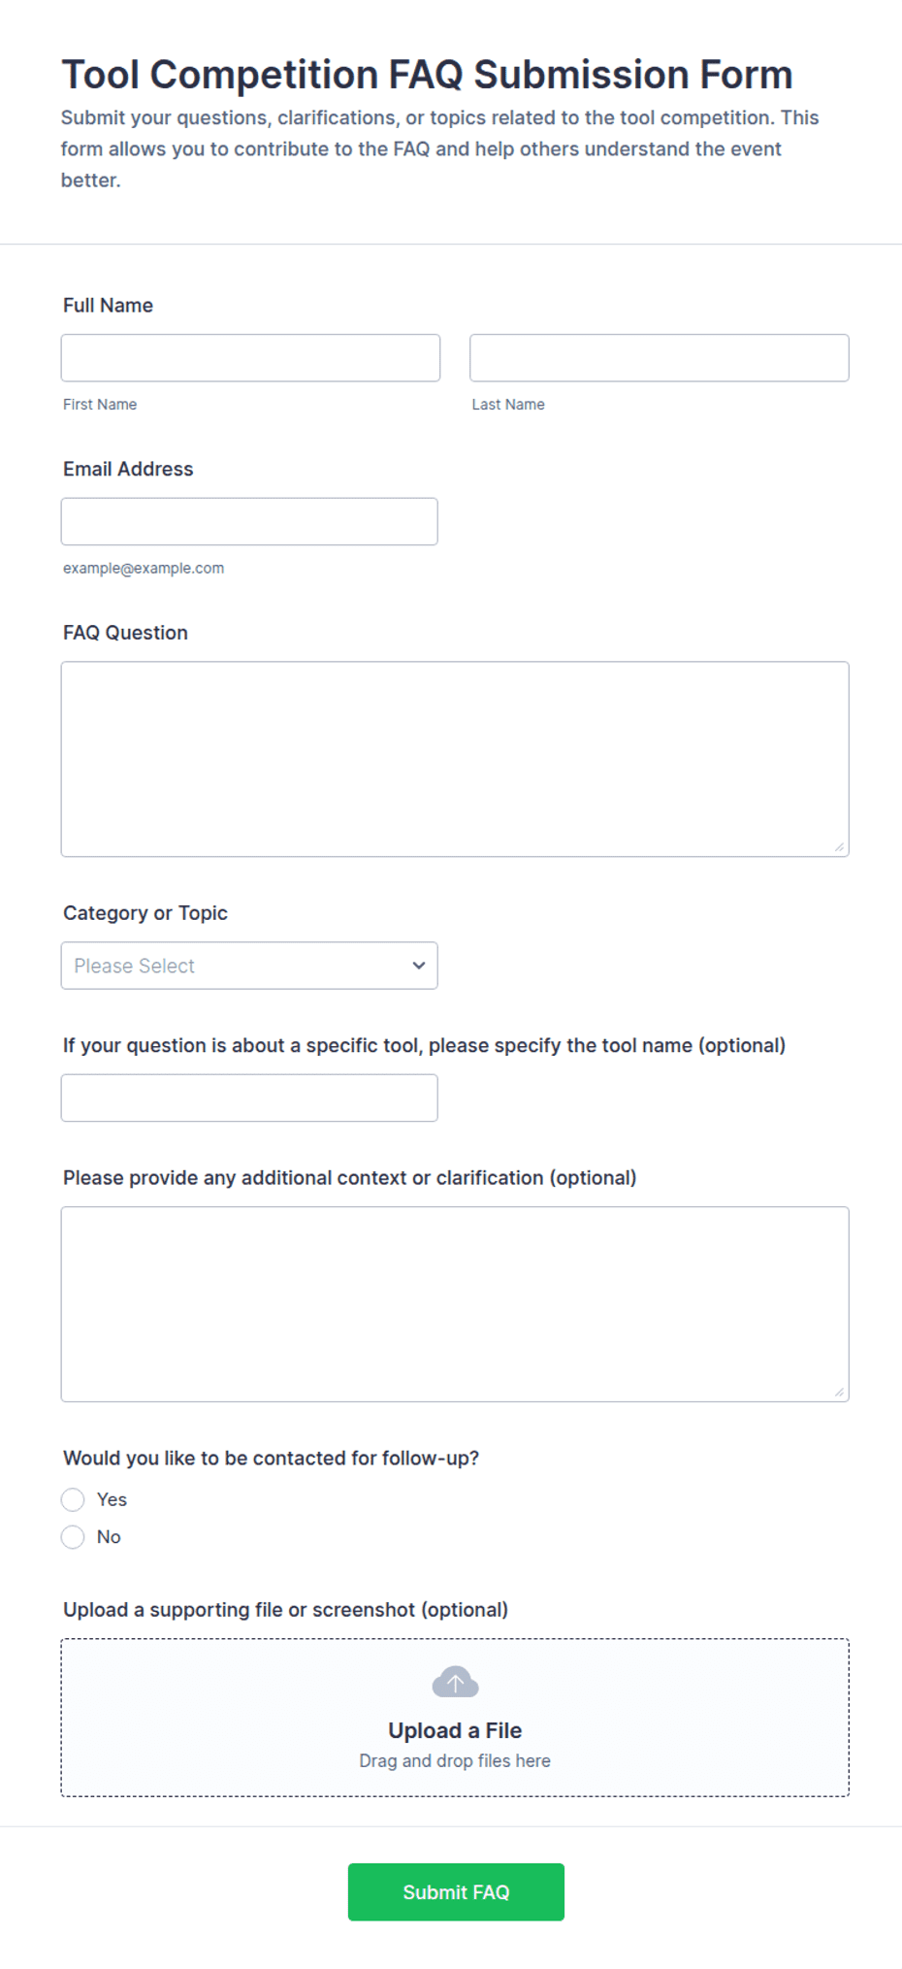Click the cloud upload icon
Screen dimensions: 902x1969
pyautogui.click(x=455, y=1682)
